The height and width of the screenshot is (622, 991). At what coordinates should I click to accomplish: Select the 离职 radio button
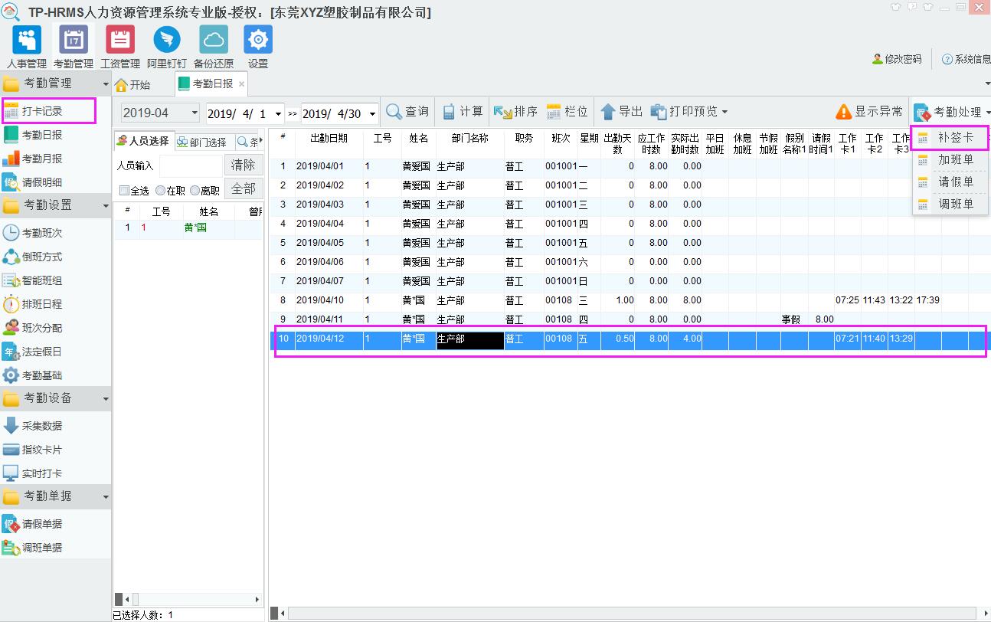coord(195,191)
